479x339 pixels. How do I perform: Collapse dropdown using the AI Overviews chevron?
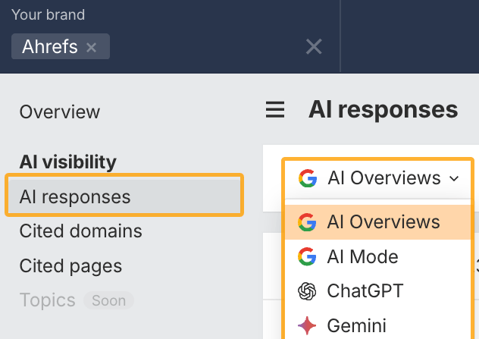pos(454,179)
